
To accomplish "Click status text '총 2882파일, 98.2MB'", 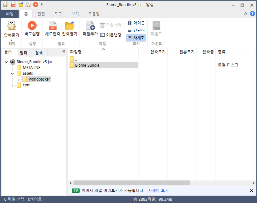I will pos(153,199).
